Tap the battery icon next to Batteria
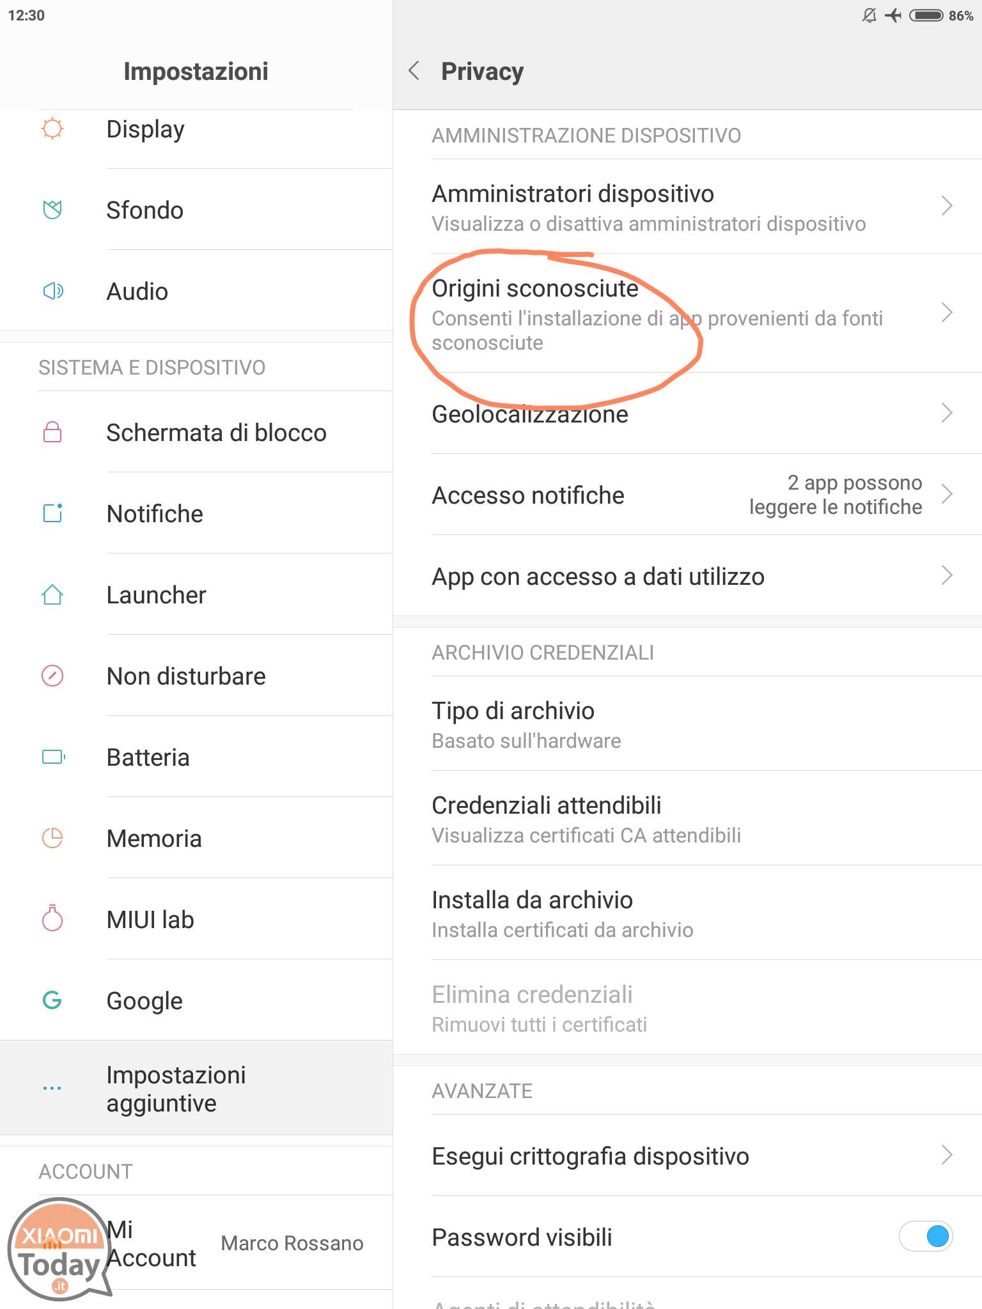Viewport: 982px width, 1309px height. tap(54, 757)
